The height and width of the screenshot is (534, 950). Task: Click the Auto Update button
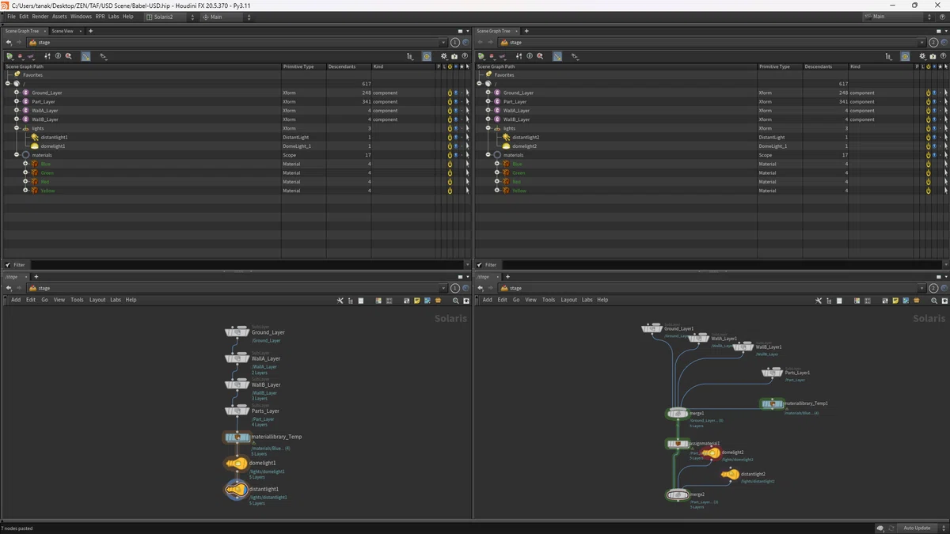[x=918, y=528]
